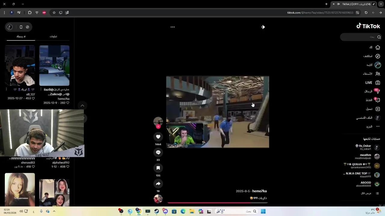Open Messages icon with 12 badge

pos(377,91)
